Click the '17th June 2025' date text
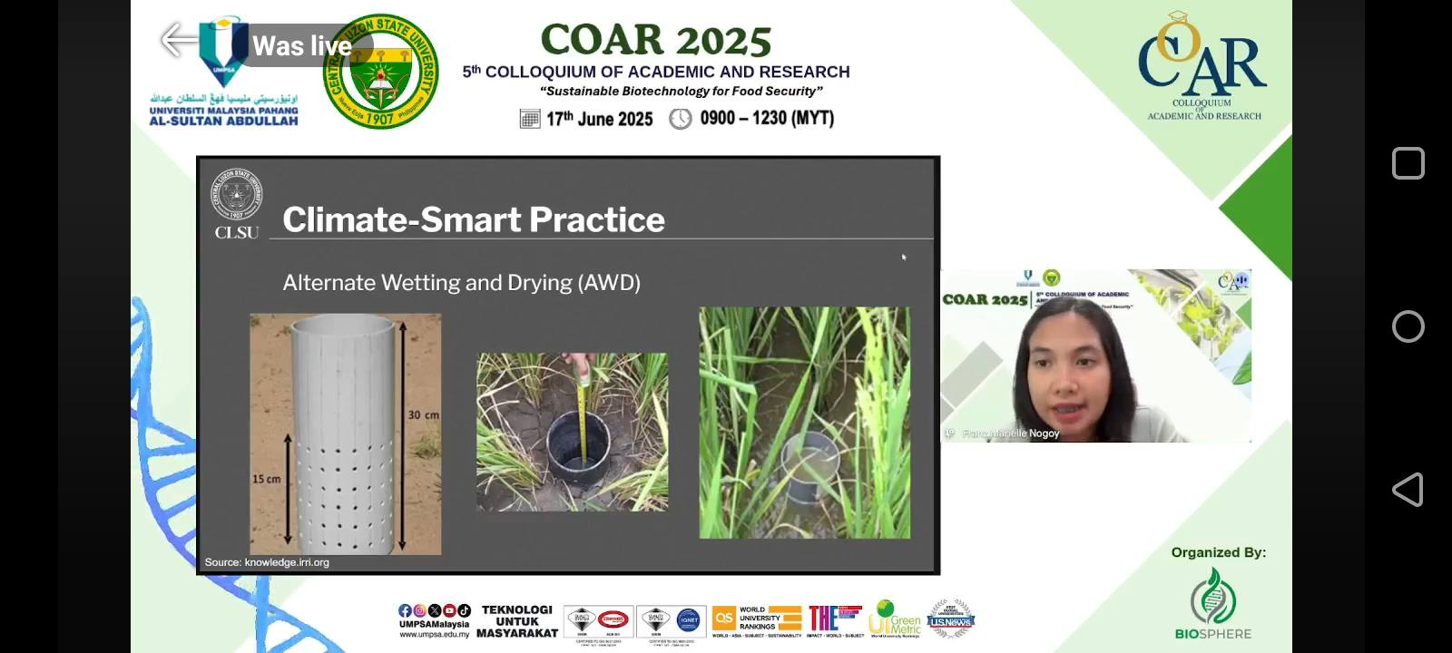Image resolution: width=1452 pixels, height=653 pixels. click(599, 119)
